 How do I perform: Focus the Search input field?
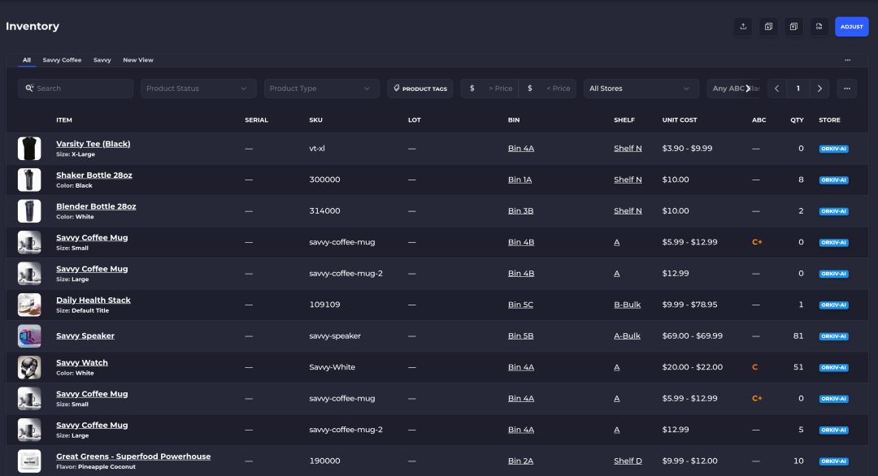(x=76, y=89)
